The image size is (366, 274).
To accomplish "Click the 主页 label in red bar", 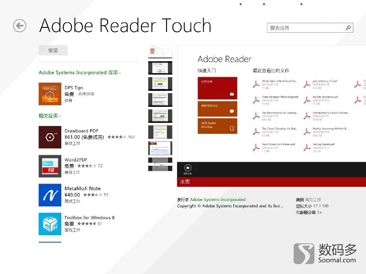I will click(x=185, y=182).
